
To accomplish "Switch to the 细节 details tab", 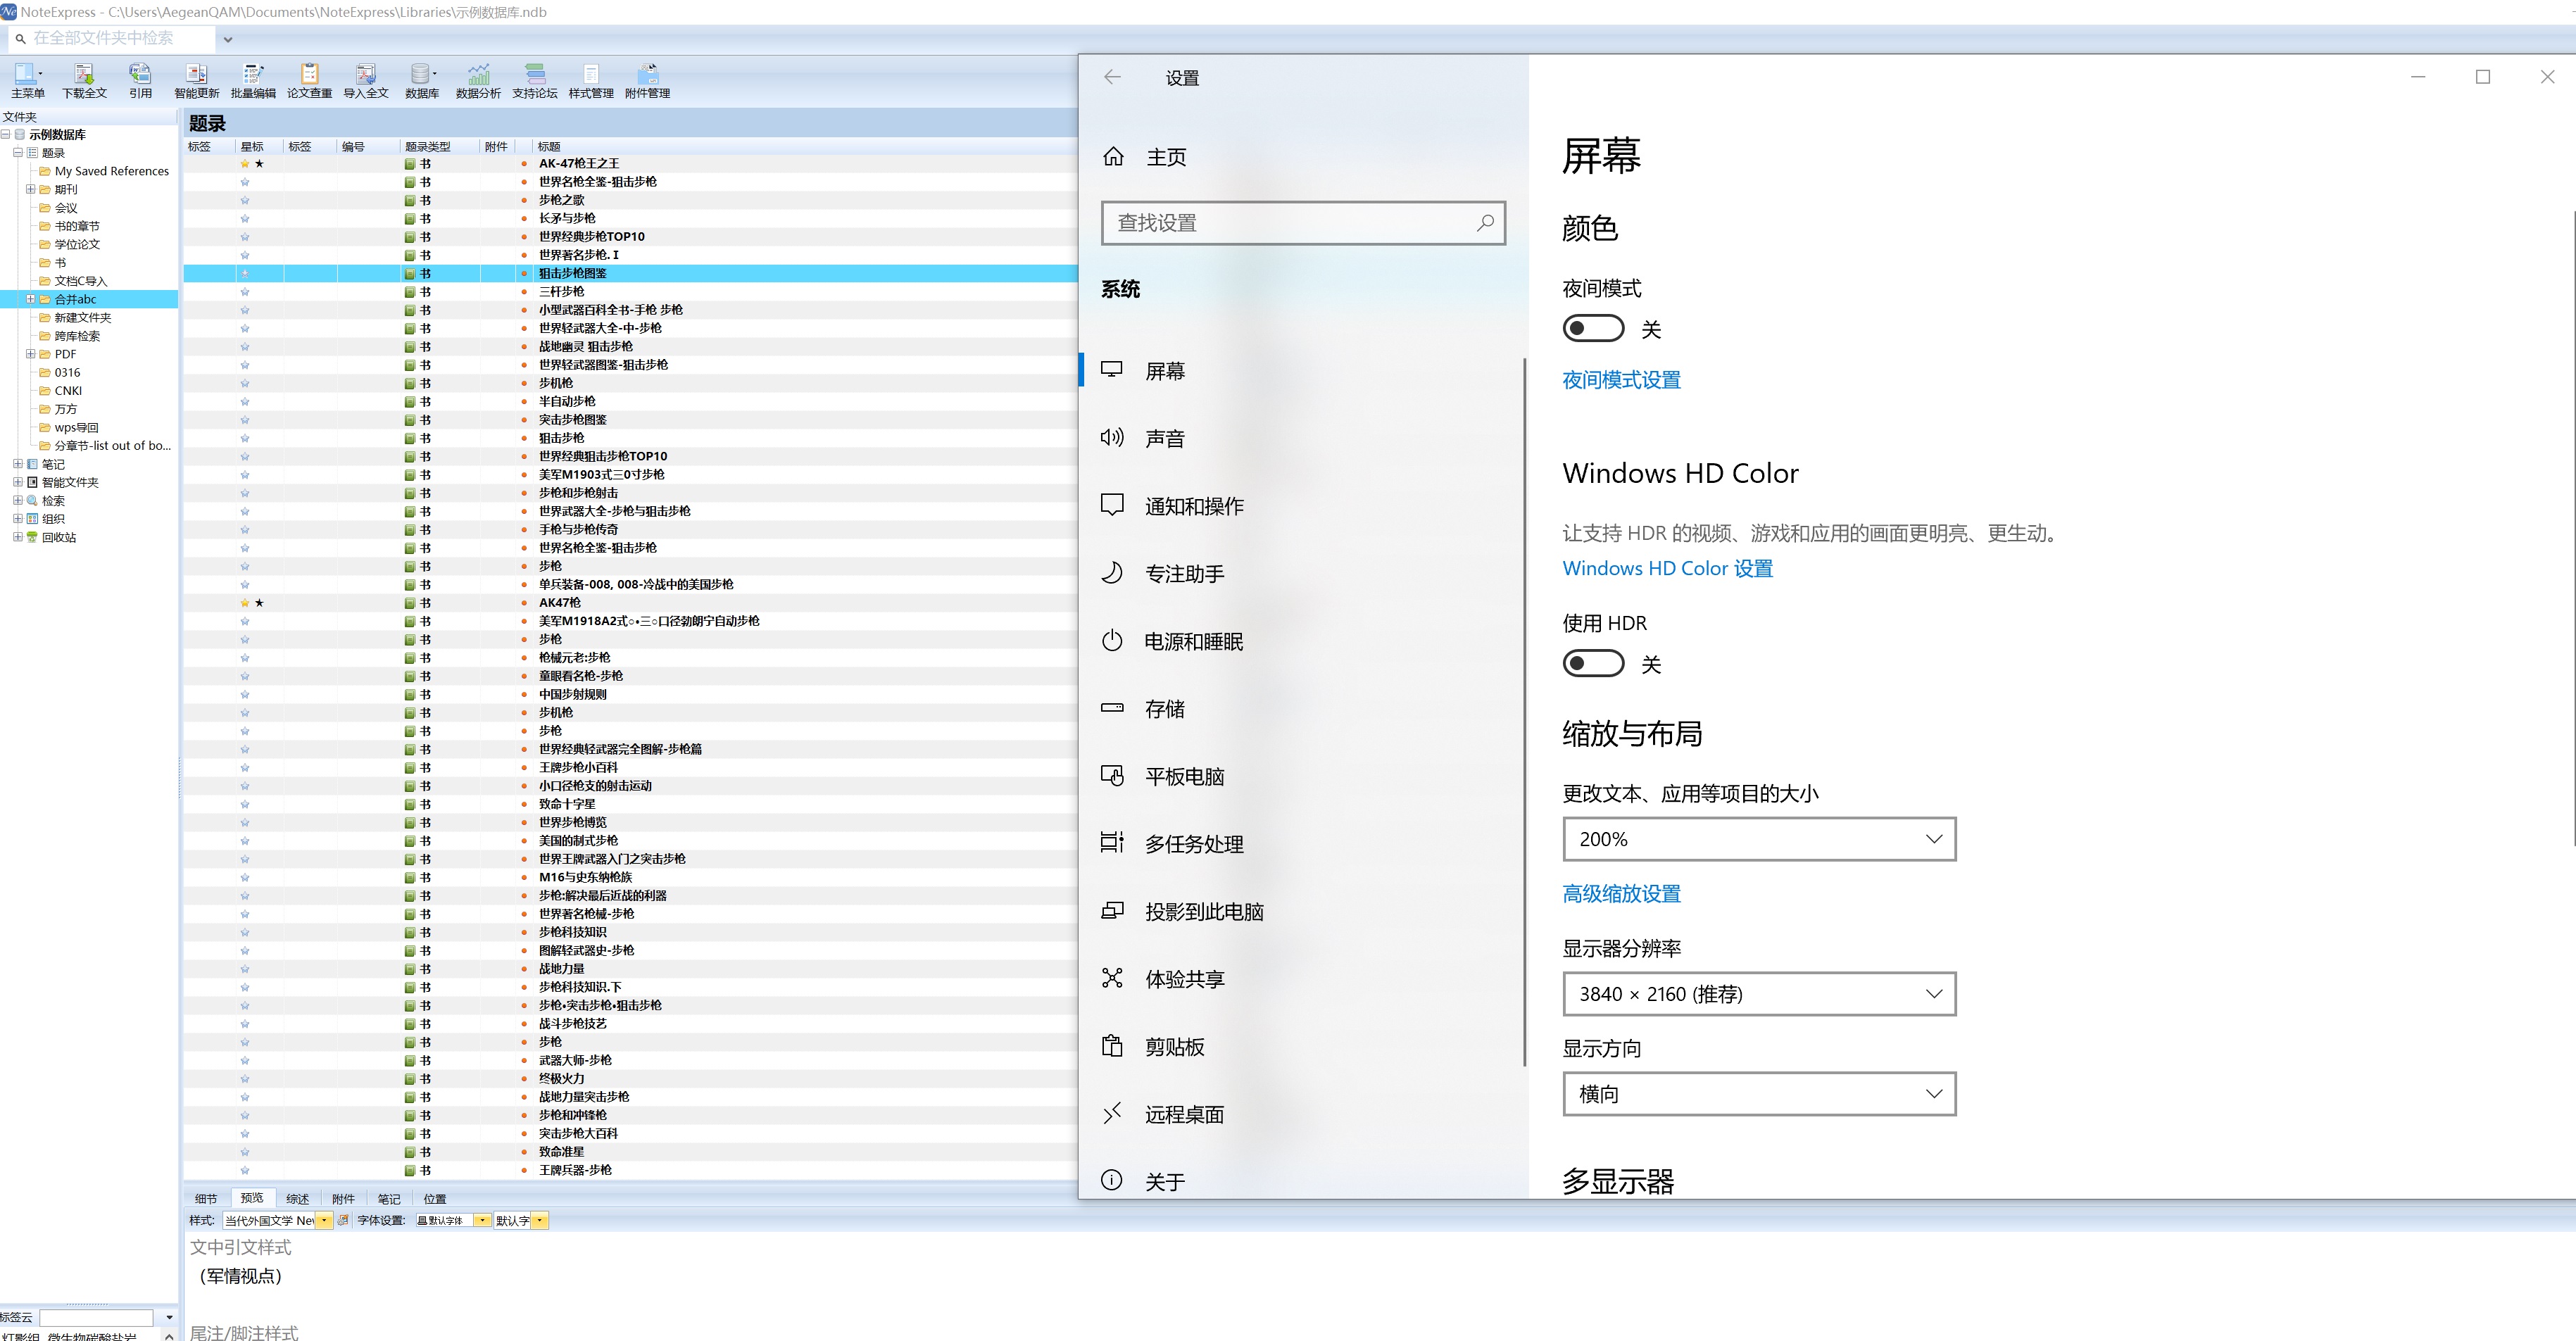I will [x=206, y=1198].
